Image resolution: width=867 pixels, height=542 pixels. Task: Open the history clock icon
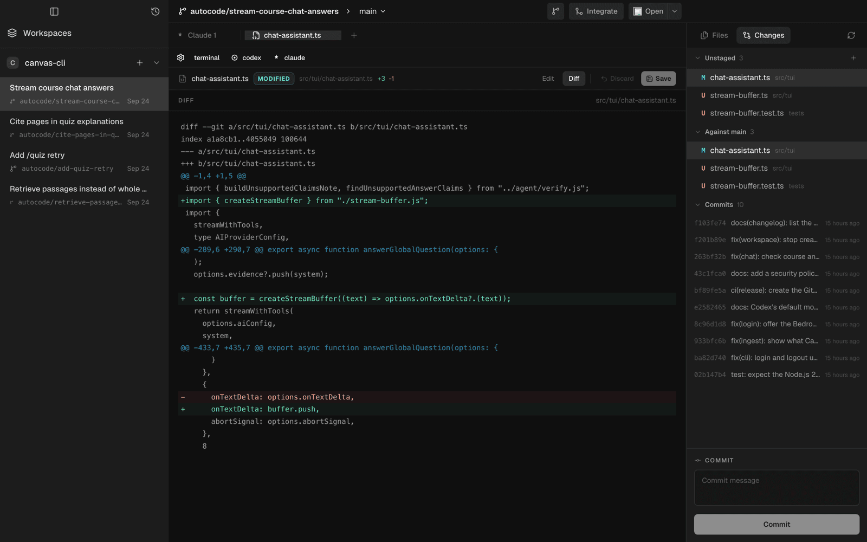pyautogui.click(x=156, y=11)
